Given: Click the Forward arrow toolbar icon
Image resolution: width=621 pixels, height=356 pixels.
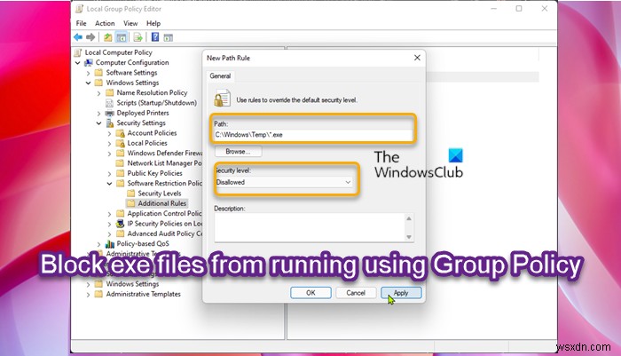Looking at the screenshot, I should (90, 37).
